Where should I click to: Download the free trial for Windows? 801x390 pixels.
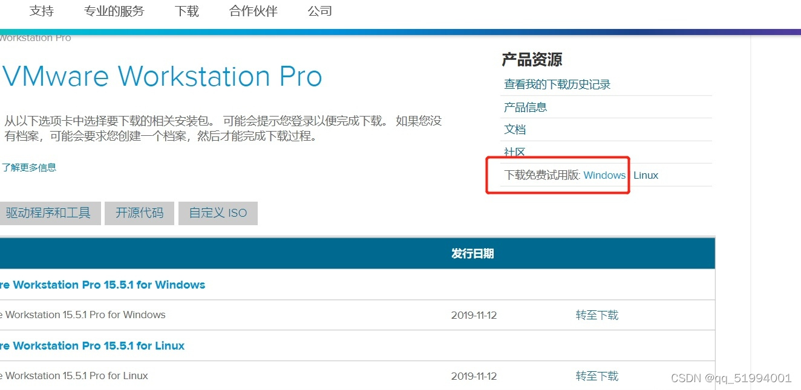pos(604,175)
